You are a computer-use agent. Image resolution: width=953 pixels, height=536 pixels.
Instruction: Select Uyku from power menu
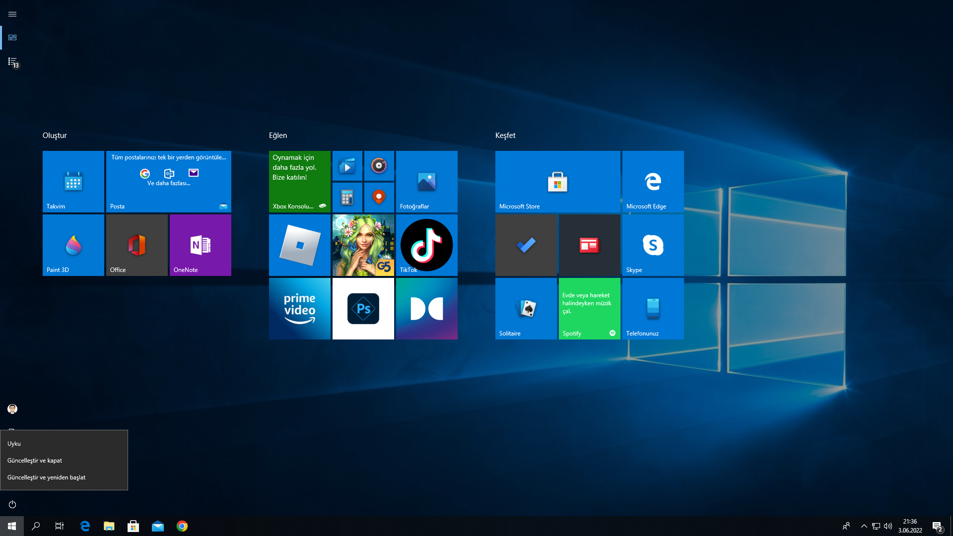coord(14,444)
